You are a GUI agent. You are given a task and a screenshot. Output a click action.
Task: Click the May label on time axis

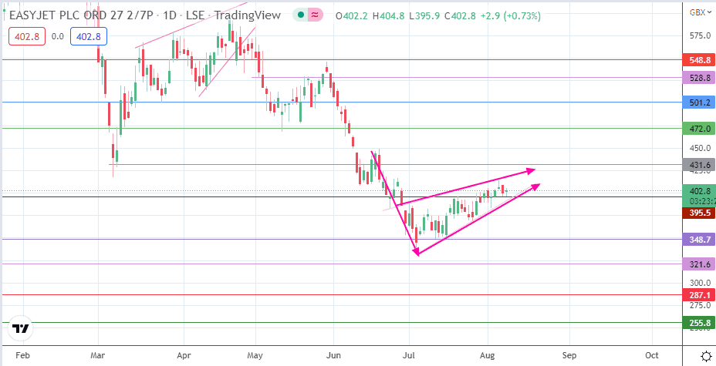pos(255,355)
